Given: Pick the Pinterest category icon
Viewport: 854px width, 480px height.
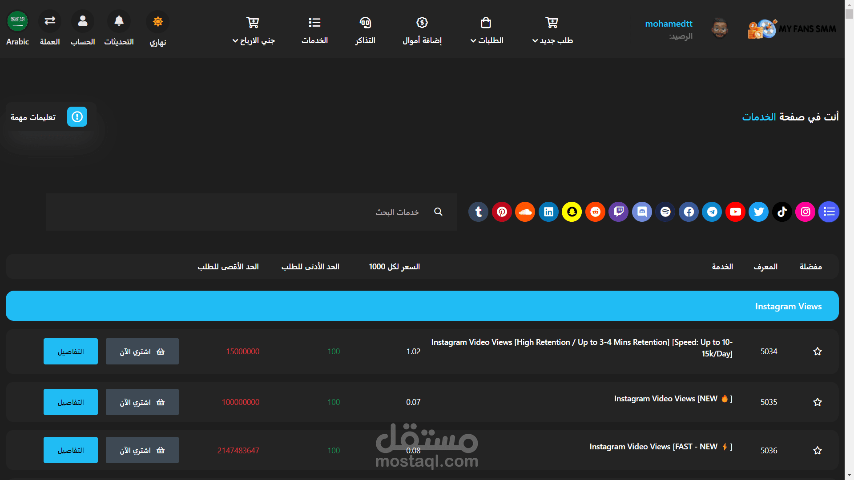Looking at the screenshot, I should (x=502, y=212).
